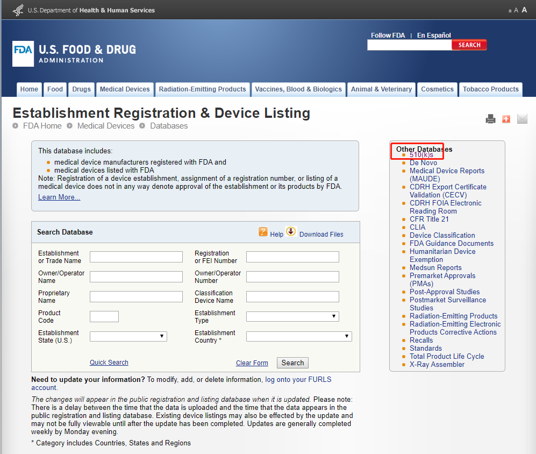
Task: Open the Drugs tab
Action: (x=81, y=89)
